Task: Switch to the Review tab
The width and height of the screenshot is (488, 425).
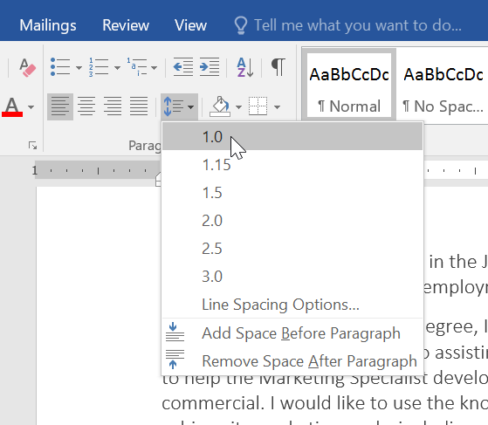Action: (126, 25)
